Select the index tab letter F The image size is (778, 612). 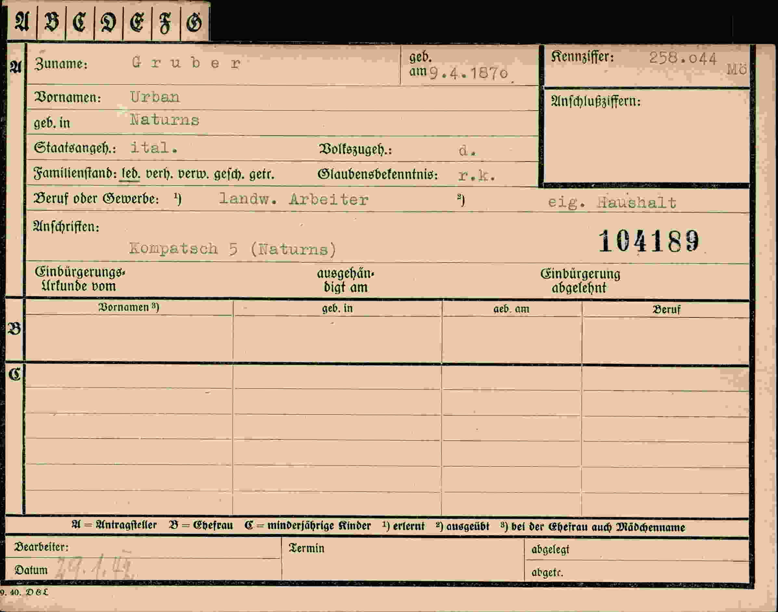(x=165, y=23)
